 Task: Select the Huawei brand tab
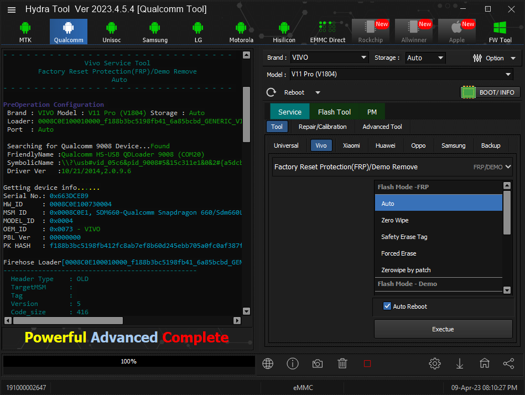click(385, 145)
